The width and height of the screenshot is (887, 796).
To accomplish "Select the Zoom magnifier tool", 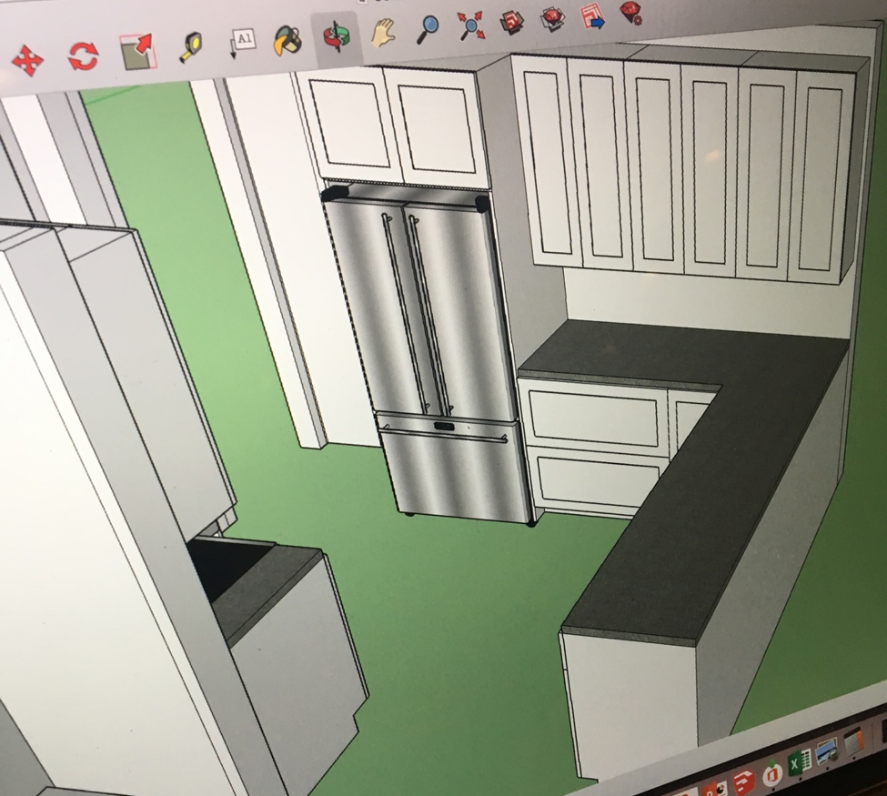I will click(427, 29).
